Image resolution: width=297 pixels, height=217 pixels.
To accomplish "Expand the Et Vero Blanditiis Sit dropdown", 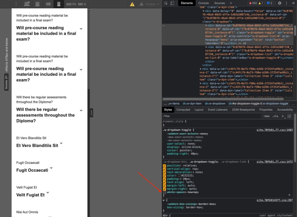I will tap(61, 144).
